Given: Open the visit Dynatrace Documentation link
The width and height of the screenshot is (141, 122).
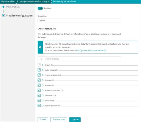Looking at the screenshot, I should [89, 50].
